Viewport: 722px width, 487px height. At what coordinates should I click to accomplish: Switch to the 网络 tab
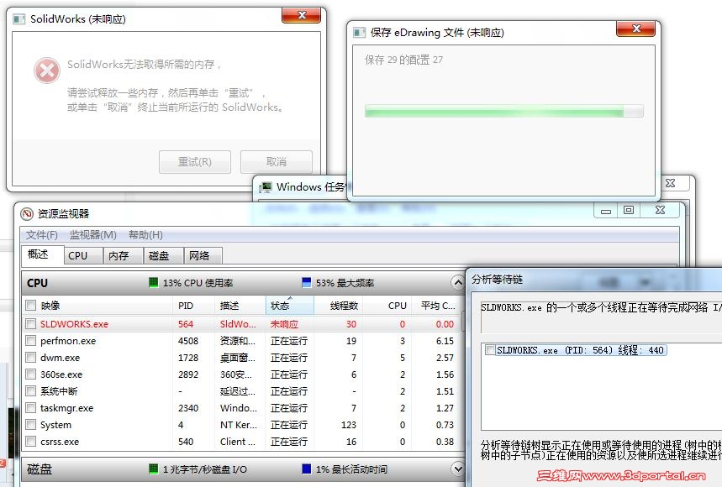click(x=203, y=256)
